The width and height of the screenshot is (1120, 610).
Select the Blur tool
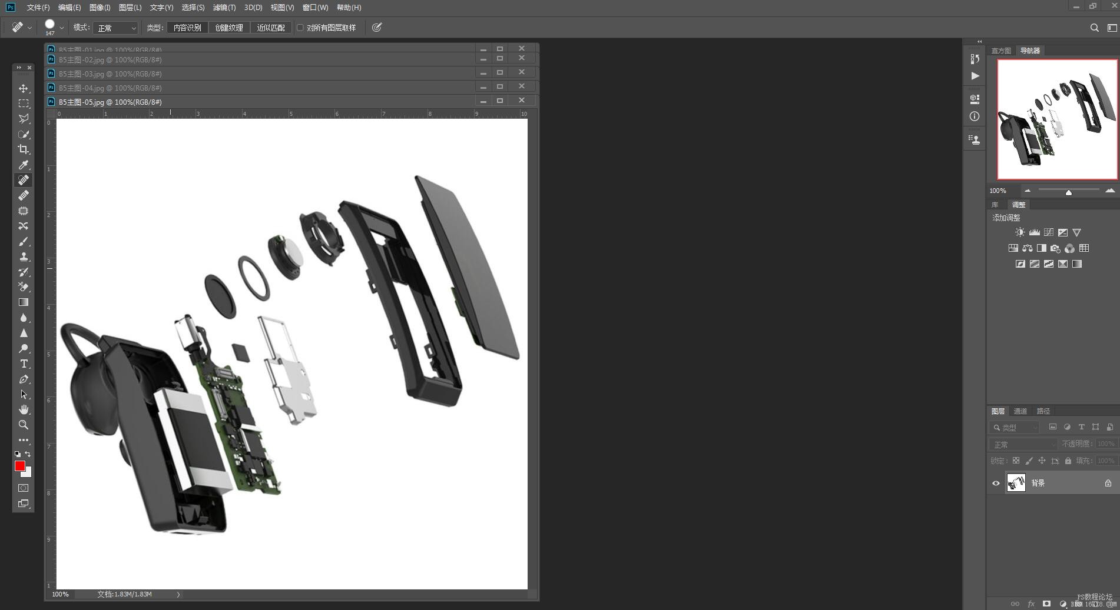click(x=24, y=318)
